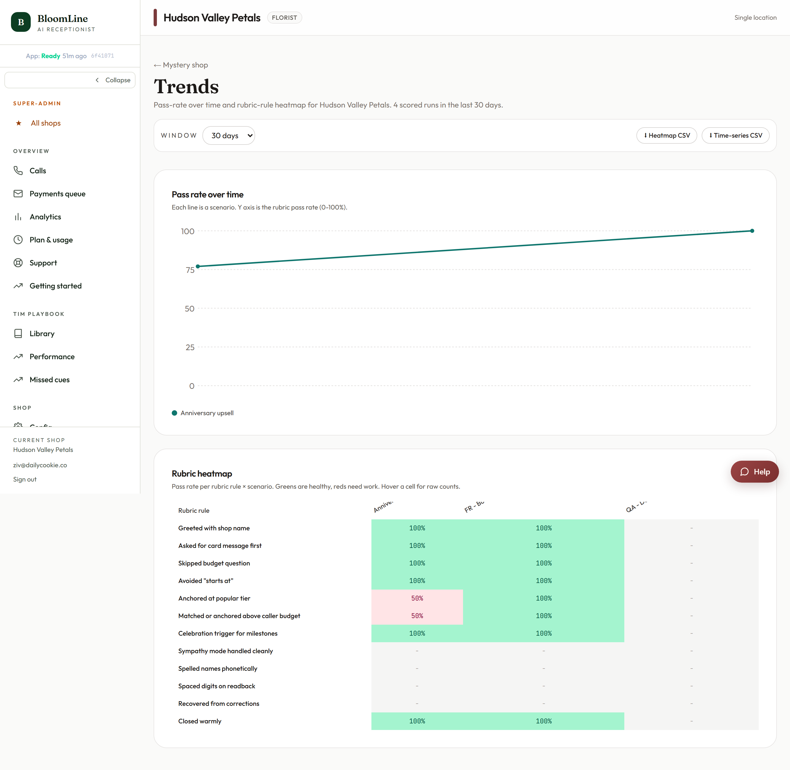Open the Support page
Screen dimensions: 790x770
(x=43, y=263)
